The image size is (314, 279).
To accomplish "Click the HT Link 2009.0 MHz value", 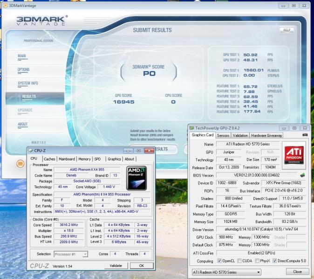I will (x=68, y=242).
